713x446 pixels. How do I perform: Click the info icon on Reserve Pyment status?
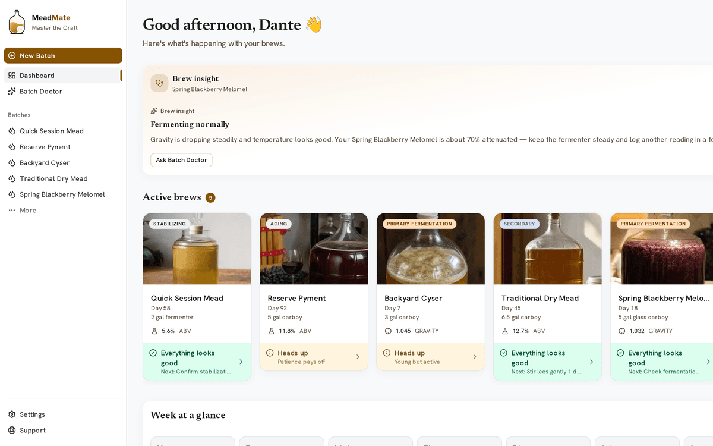pyautogui.click(x=270, y=353)
